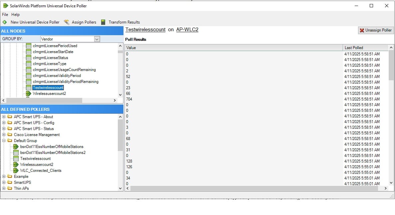Sort by Last Polled column header
Screen dimensions: 395x215
[365, 48]
